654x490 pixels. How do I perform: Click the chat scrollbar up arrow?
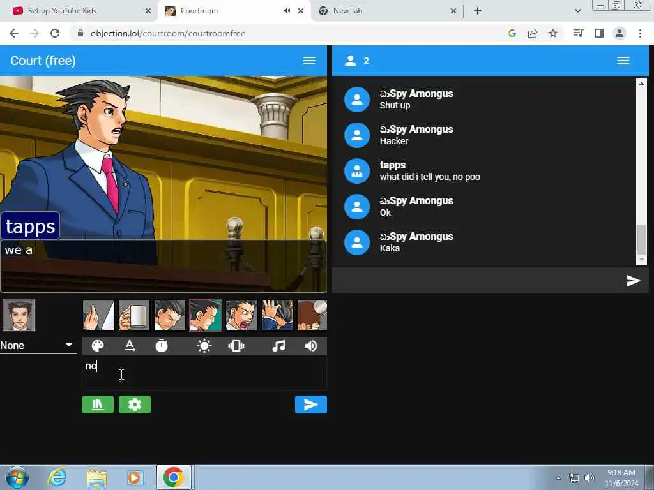(641, 84)
